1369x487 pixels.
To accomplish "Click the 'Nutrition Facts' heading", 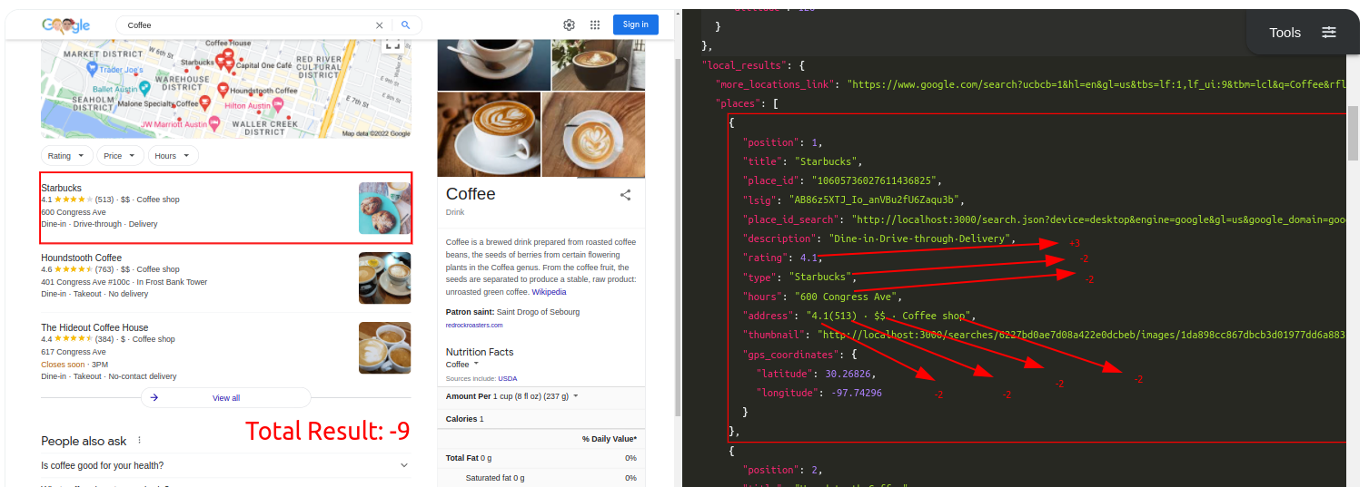I will click(x=480, y=352).
